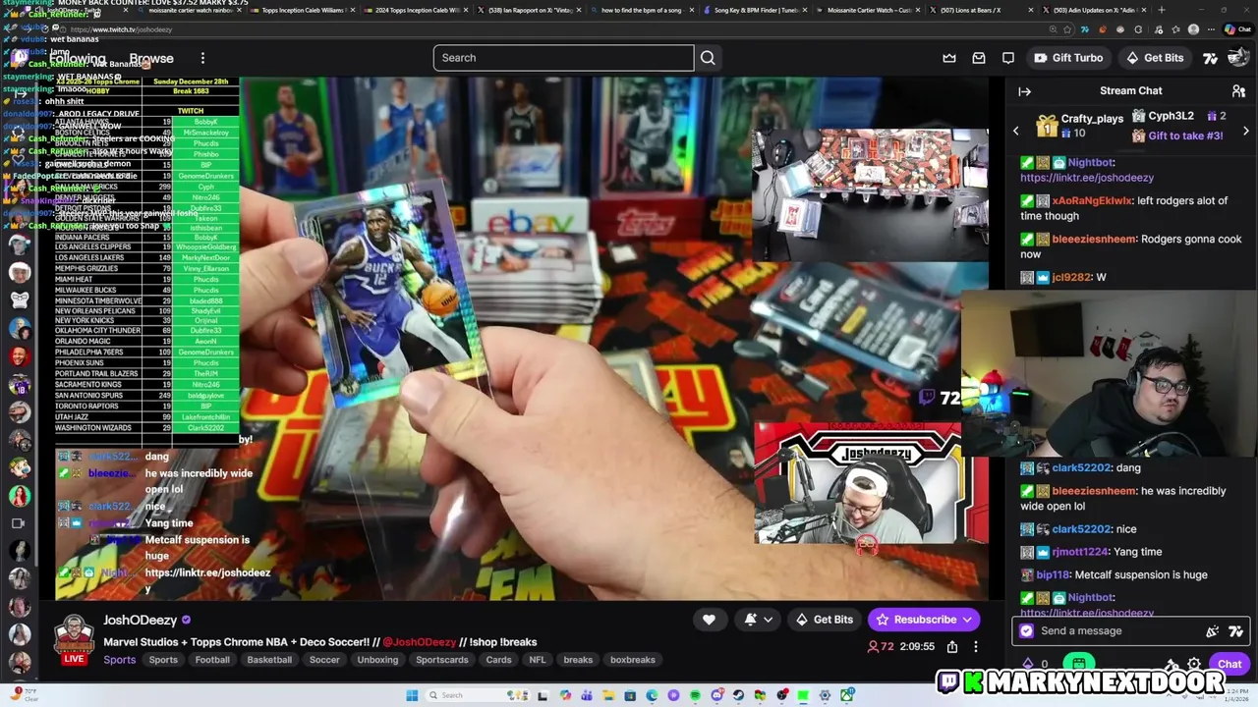Screen dimensions: 1258x707
Task: Go to the Following tab
Action: pyautogui.click(x=77, y=58)
